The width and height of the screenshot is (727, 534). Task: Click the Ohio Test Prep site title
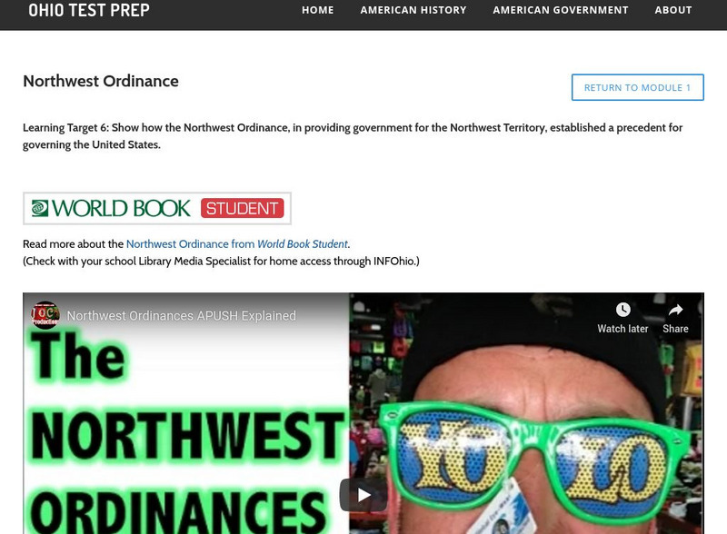coord(89,10)
